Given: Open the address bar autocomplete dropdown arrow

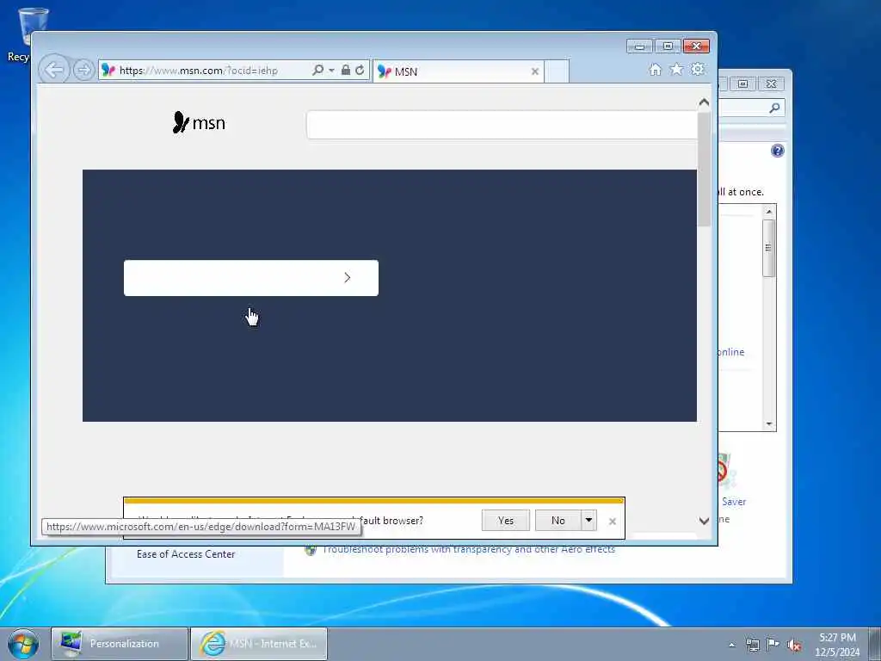Looking at the screenshot, I should pos(331,71).
